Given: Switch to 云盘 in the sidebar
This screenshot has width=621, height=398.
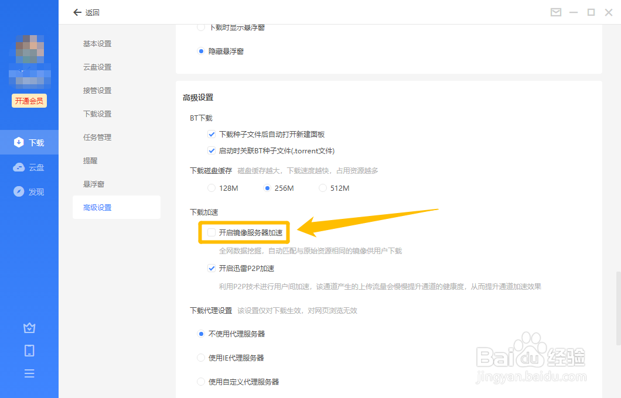Looking at the screenshot, I should tap(29, 167).
